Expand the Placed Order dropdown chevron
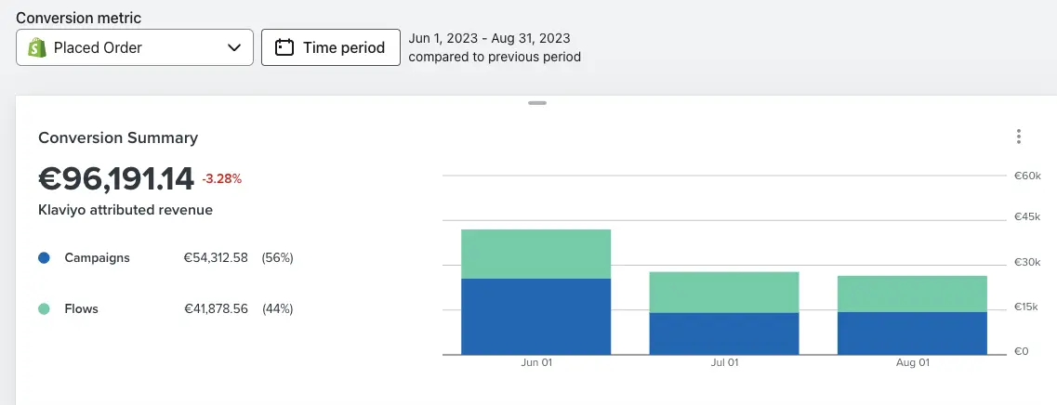The width and height of the screenshot is (1057, 405). (x=234, y=47)
